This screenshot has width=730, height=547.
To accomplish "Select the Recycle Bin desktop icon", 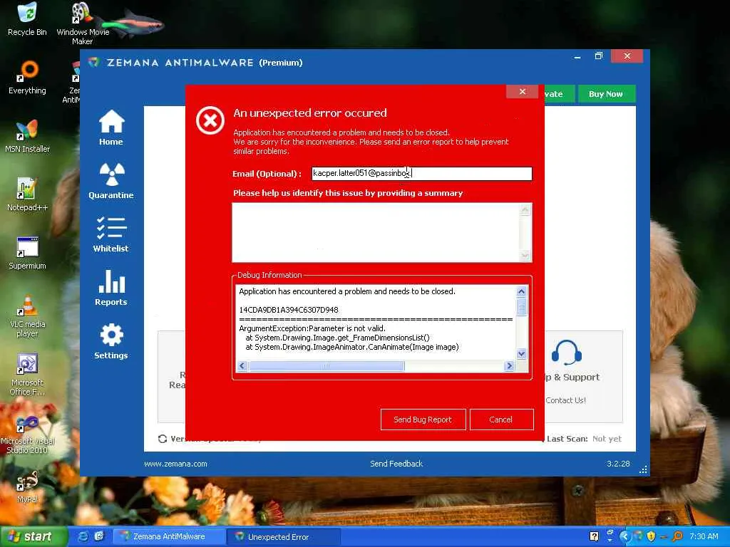I will [x=27, y=19].
